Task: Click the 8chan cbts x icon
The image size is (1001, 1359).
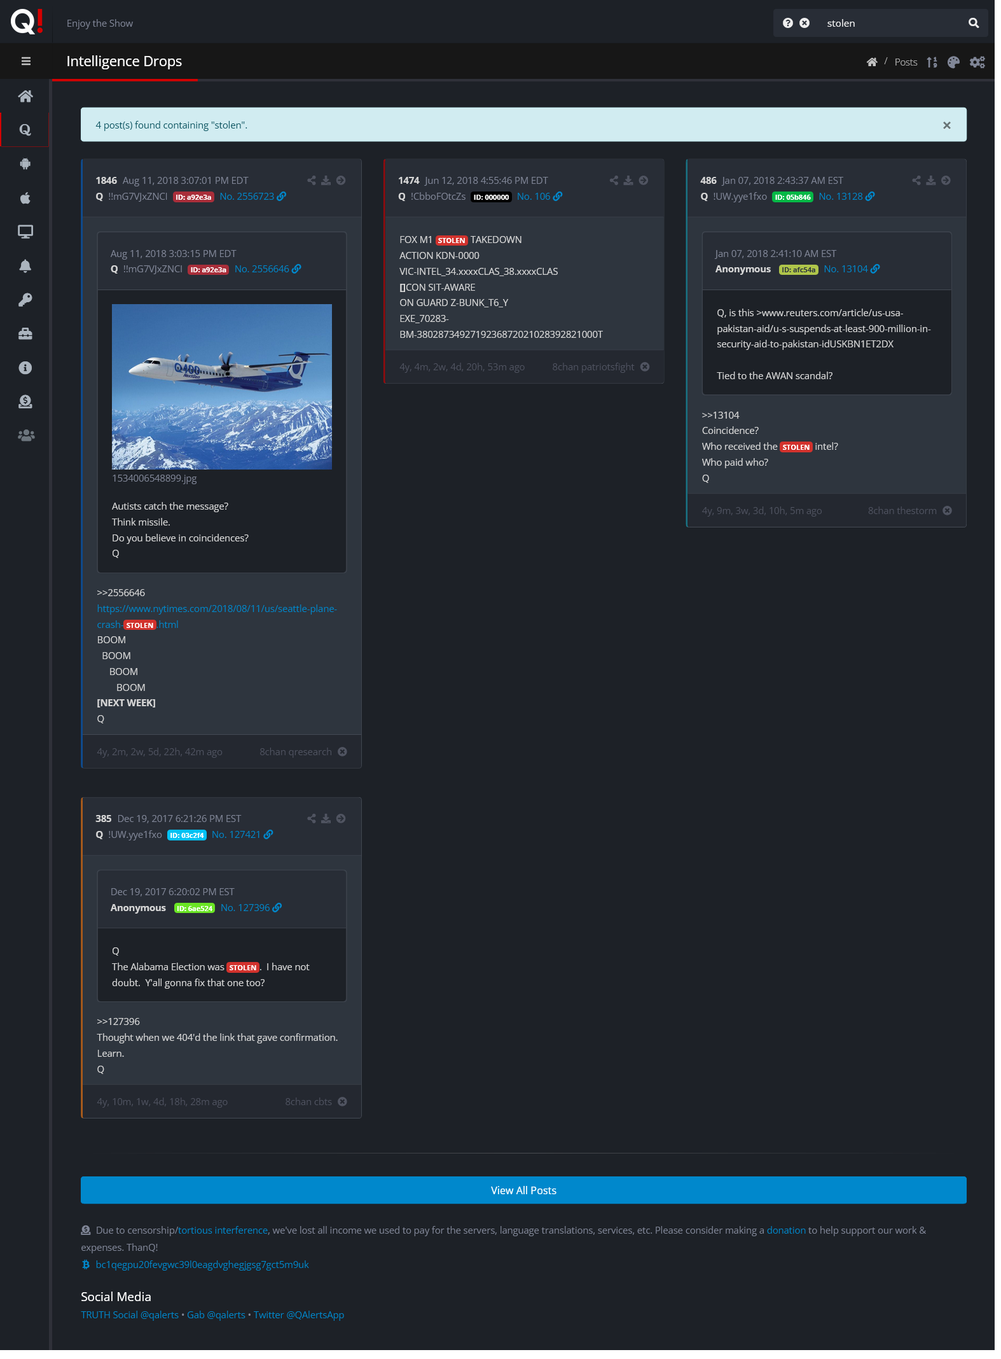Action: (x=343, y=1102)
